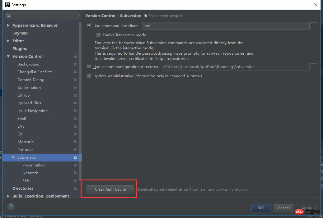Select Ignored Files settings
The image size is (323, 218).
click(29, 103)
